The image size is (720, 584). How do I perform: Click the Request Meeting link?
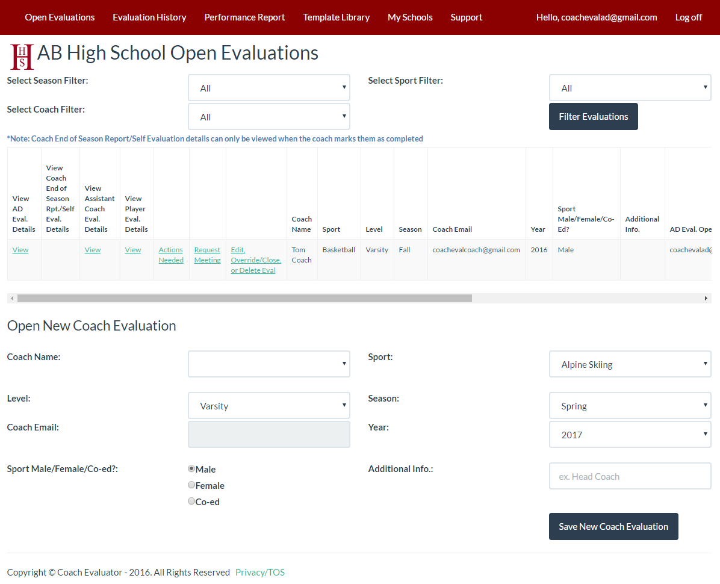point(207,255)
